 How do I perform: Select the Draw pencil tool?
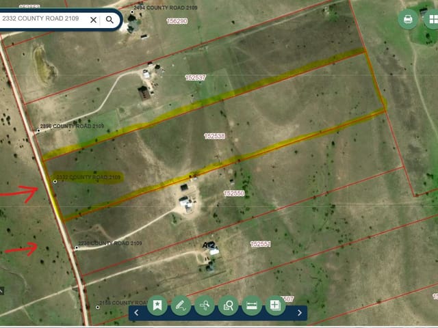(x=181, y=305)
